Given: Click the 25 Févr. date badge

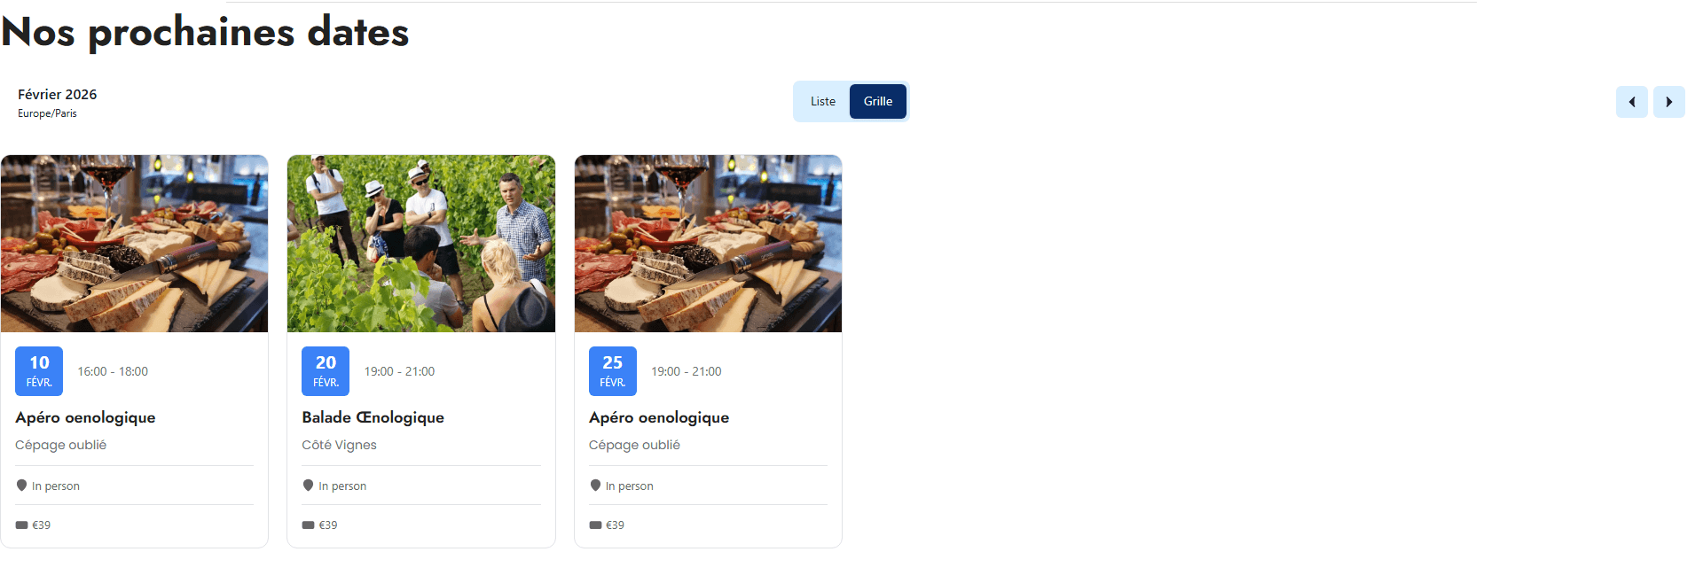Looking at the screenshot, I should tap(613, 371).
